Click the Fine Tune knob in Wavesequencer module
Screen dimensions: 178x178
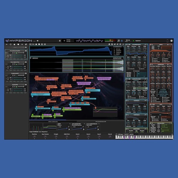pos(134,49)
